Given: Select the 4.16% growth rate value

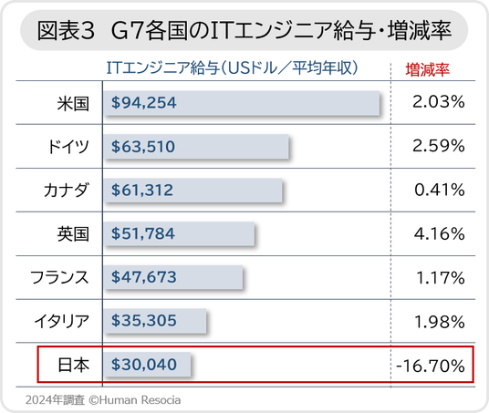Looking at the screenshot, I should coord(440,233).
